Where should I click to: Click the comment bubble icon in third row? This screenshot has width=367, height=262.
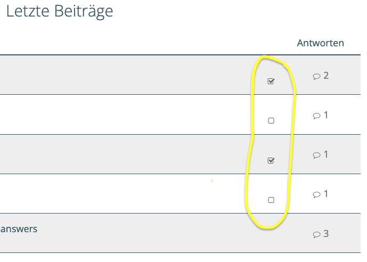[316, 155]
